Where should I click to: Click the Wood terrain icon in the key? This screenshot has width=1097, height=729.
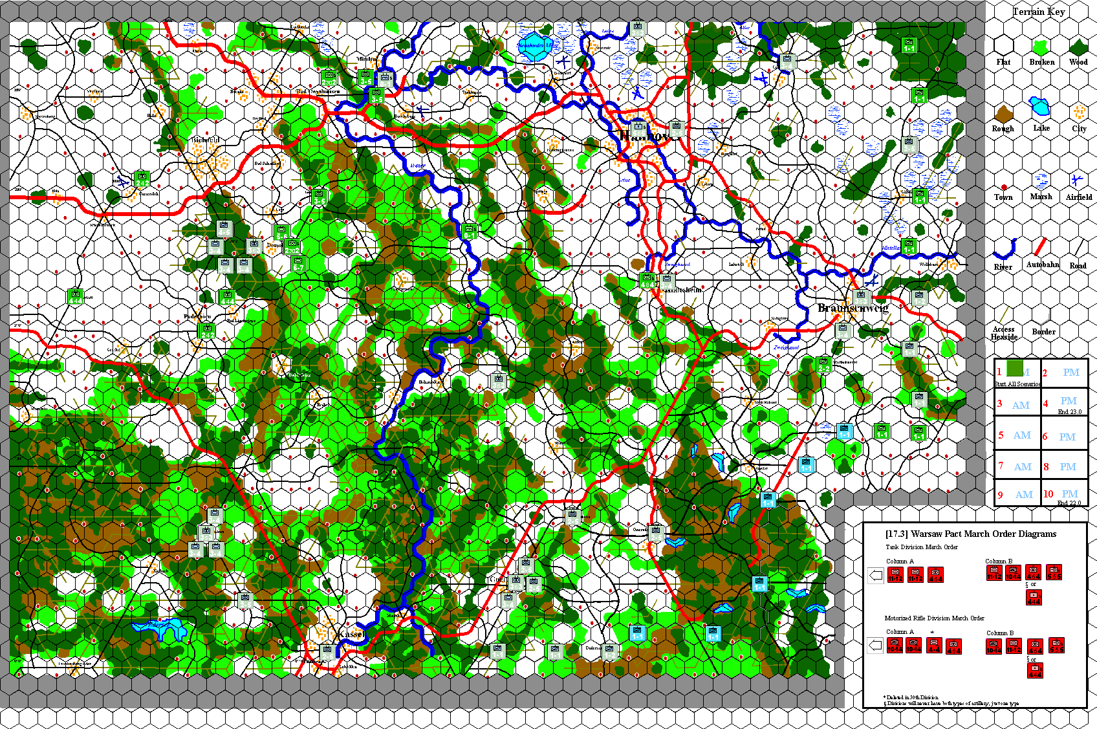click(1078, 47)
